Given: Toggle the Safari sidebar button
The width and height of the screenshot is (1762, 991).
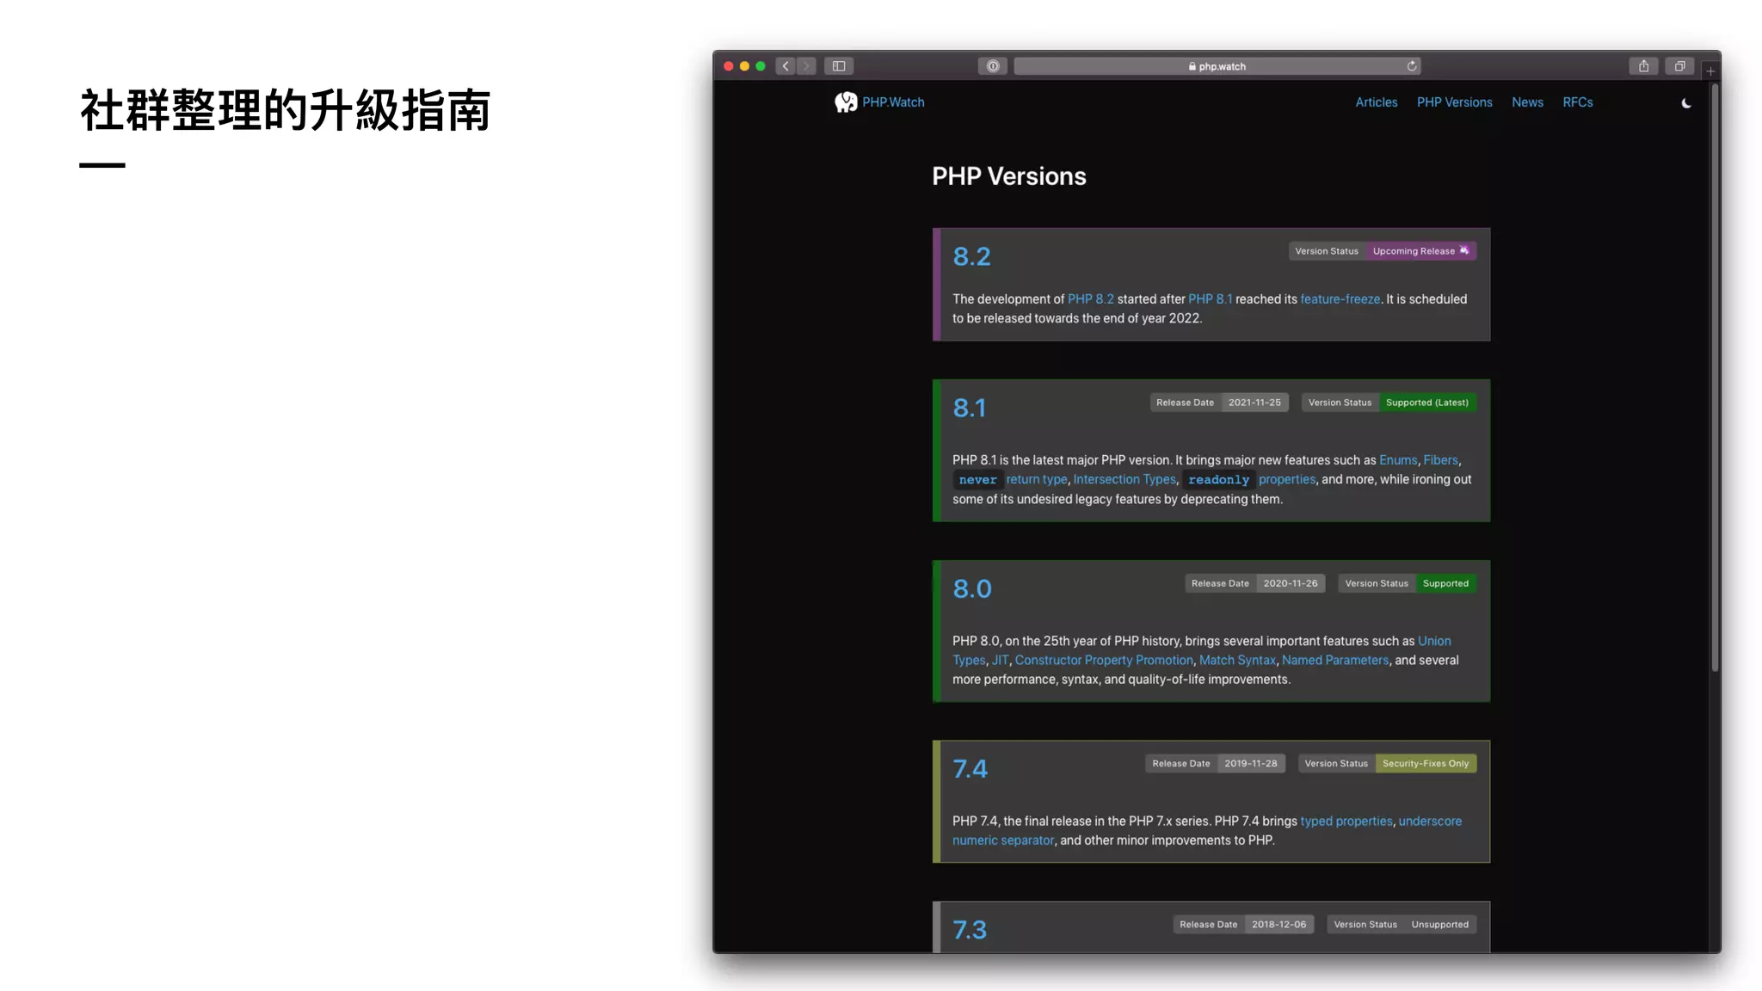Looking at the screenshot, I should tap(839, 66).
